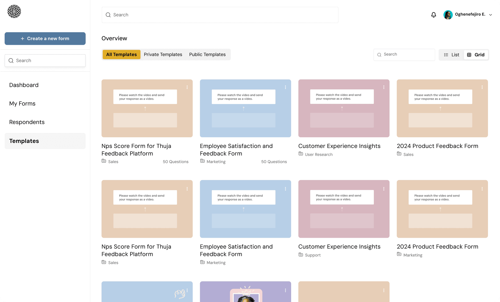Viewport: 500px width, 302px height.
Task: Click '50 Questions' under first Nps Score Form
Action: 176,162
